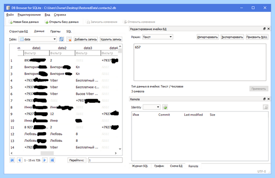Viewport: 275px width, 178px height.
Task: Go to first page of records
Action: tap(12, 160)
